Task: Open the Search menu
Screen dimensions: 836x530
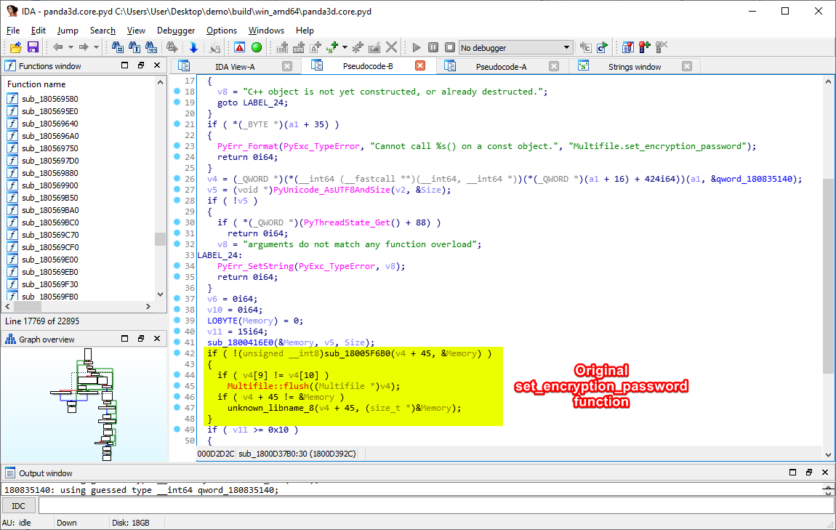Action: tap(103, 31)
